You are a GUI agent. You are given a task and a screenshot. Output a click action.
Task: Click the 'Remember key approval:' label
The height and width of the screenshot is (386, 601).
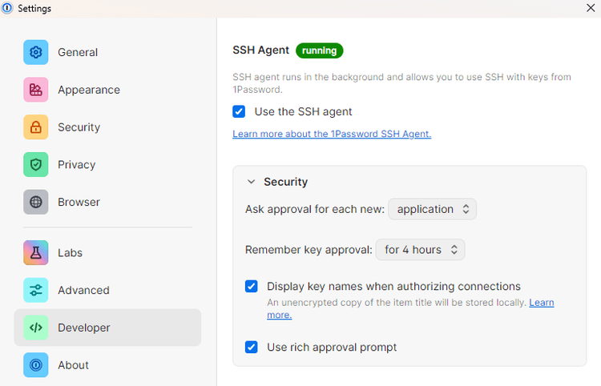[x=309, y=250]
